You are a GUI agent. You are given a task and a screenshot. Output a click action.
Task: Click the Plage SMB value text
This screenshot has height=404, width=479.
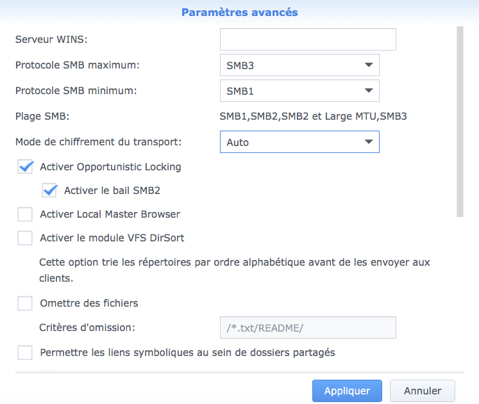[x=313, y=116]
